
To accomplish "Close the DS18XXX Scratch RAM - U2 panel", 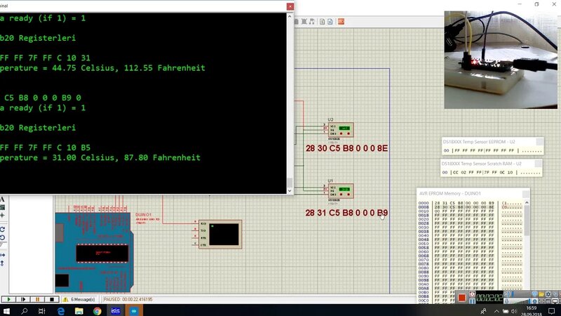I will (538, 164).
